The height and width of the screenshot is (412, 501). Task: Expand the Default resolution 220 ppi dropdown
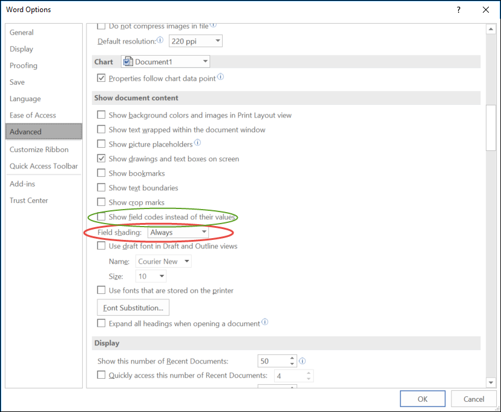click(x=217, y=41)
